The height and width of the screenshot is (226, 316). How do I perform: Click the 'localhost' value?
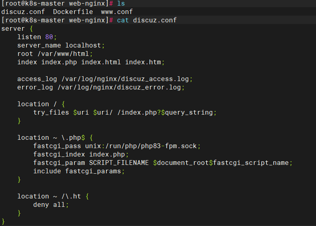[x=83, y=46]
